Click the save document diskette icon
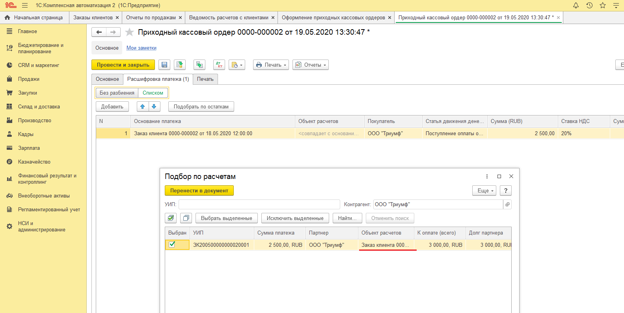The width and height of the screenshot is (624, 313). click(164, 65)
